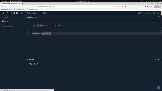
Task: Switch to the first layout icon beside home
Action: click(x=12, y=13)
